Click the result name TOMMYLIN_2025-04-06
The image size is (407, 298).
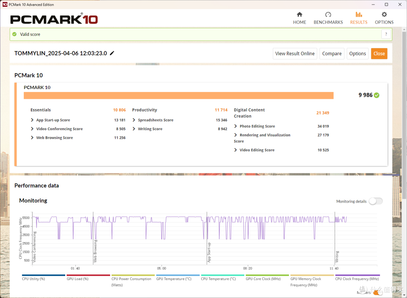(61, 53)
